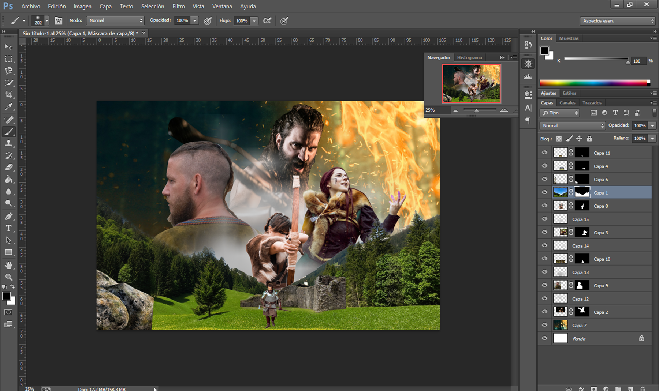Click the navigator zoom slider

coord(480,110)
